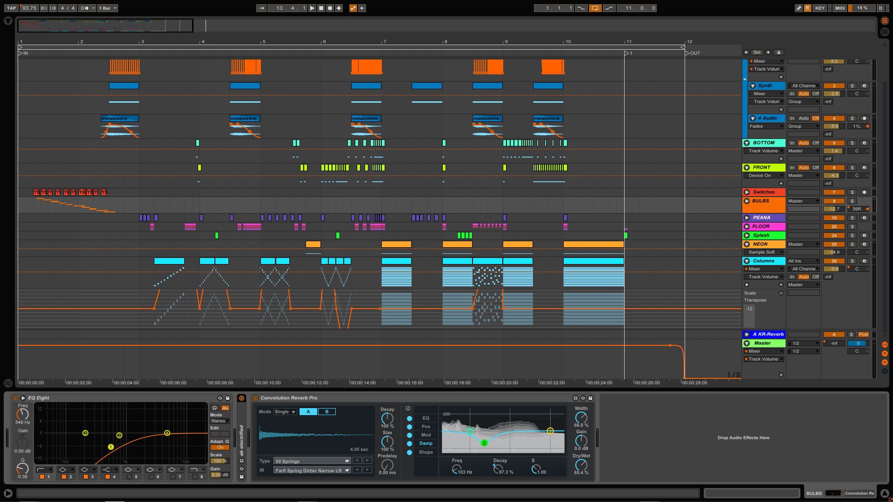Disable the Convolution Reverb Pro device
Viewport: 893px width, 502px height.
point(255,398)
